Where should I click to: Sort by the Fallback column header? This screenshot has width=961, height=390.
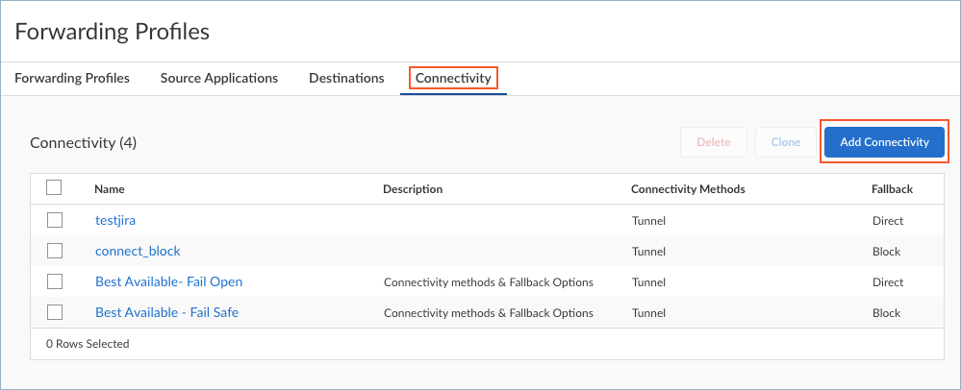tap(892, 189)
